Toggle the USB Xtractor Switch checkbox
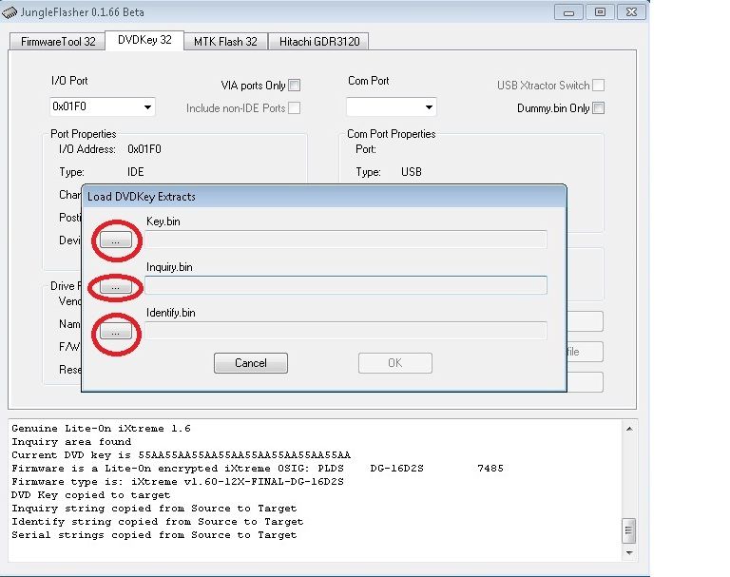Image resolution: width=730 pixels, height=577 pixels. (x=598, y=86)
